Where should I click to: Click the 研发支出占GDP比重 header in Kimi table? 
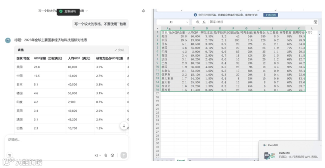[110, 58]
